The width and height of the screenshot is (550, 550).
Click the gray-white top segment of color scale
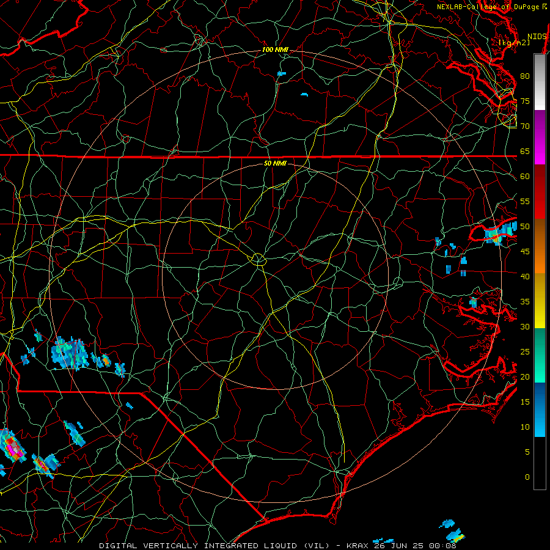540,82
